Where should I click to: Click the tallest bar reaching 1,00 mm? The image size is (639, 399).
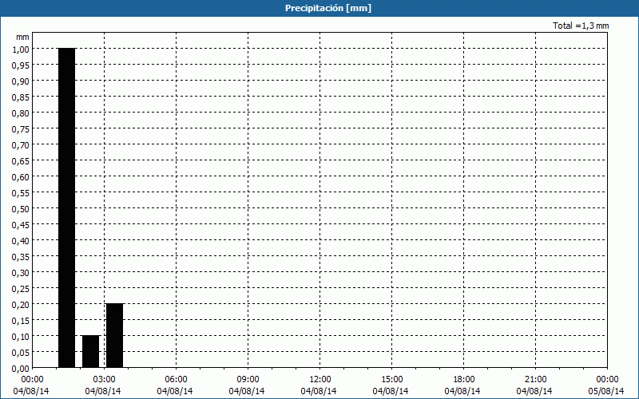click(67, 208)
